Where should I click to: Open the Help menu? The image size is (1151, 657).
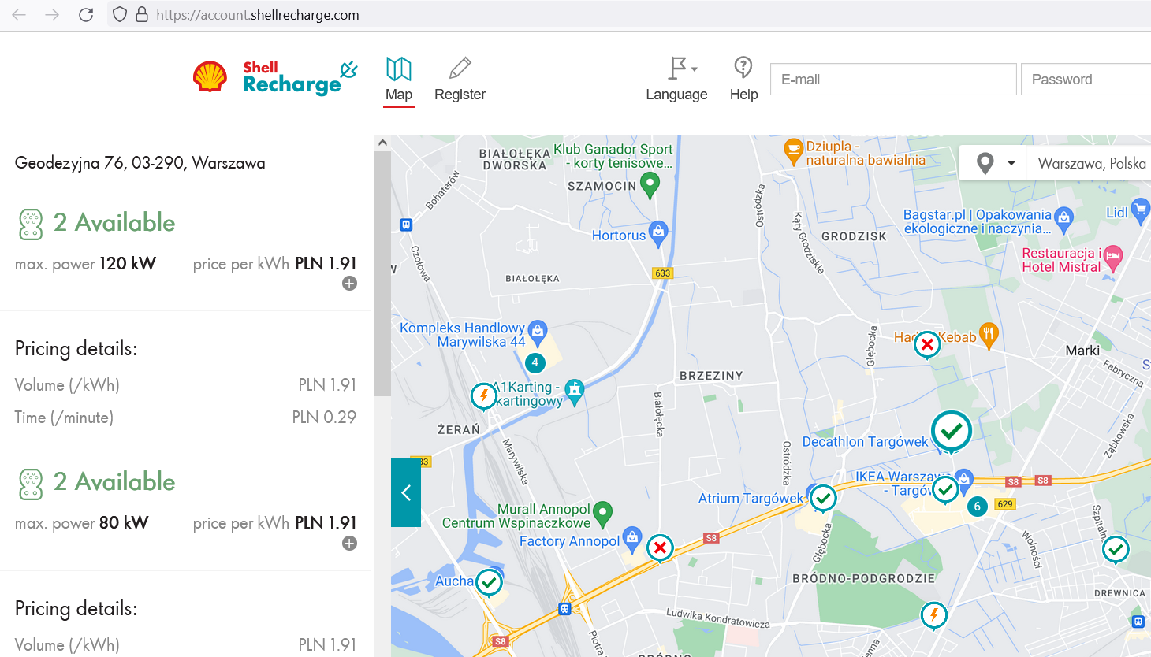tap(743, 80)
